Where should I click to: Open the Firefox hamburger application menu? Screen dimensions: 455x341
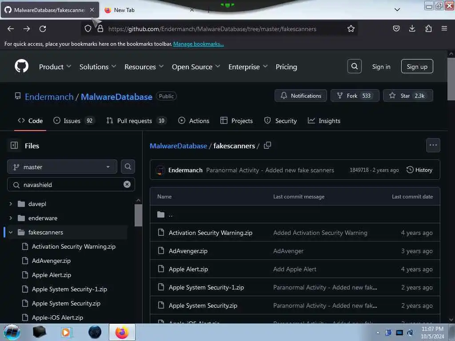tap(444, 28)
